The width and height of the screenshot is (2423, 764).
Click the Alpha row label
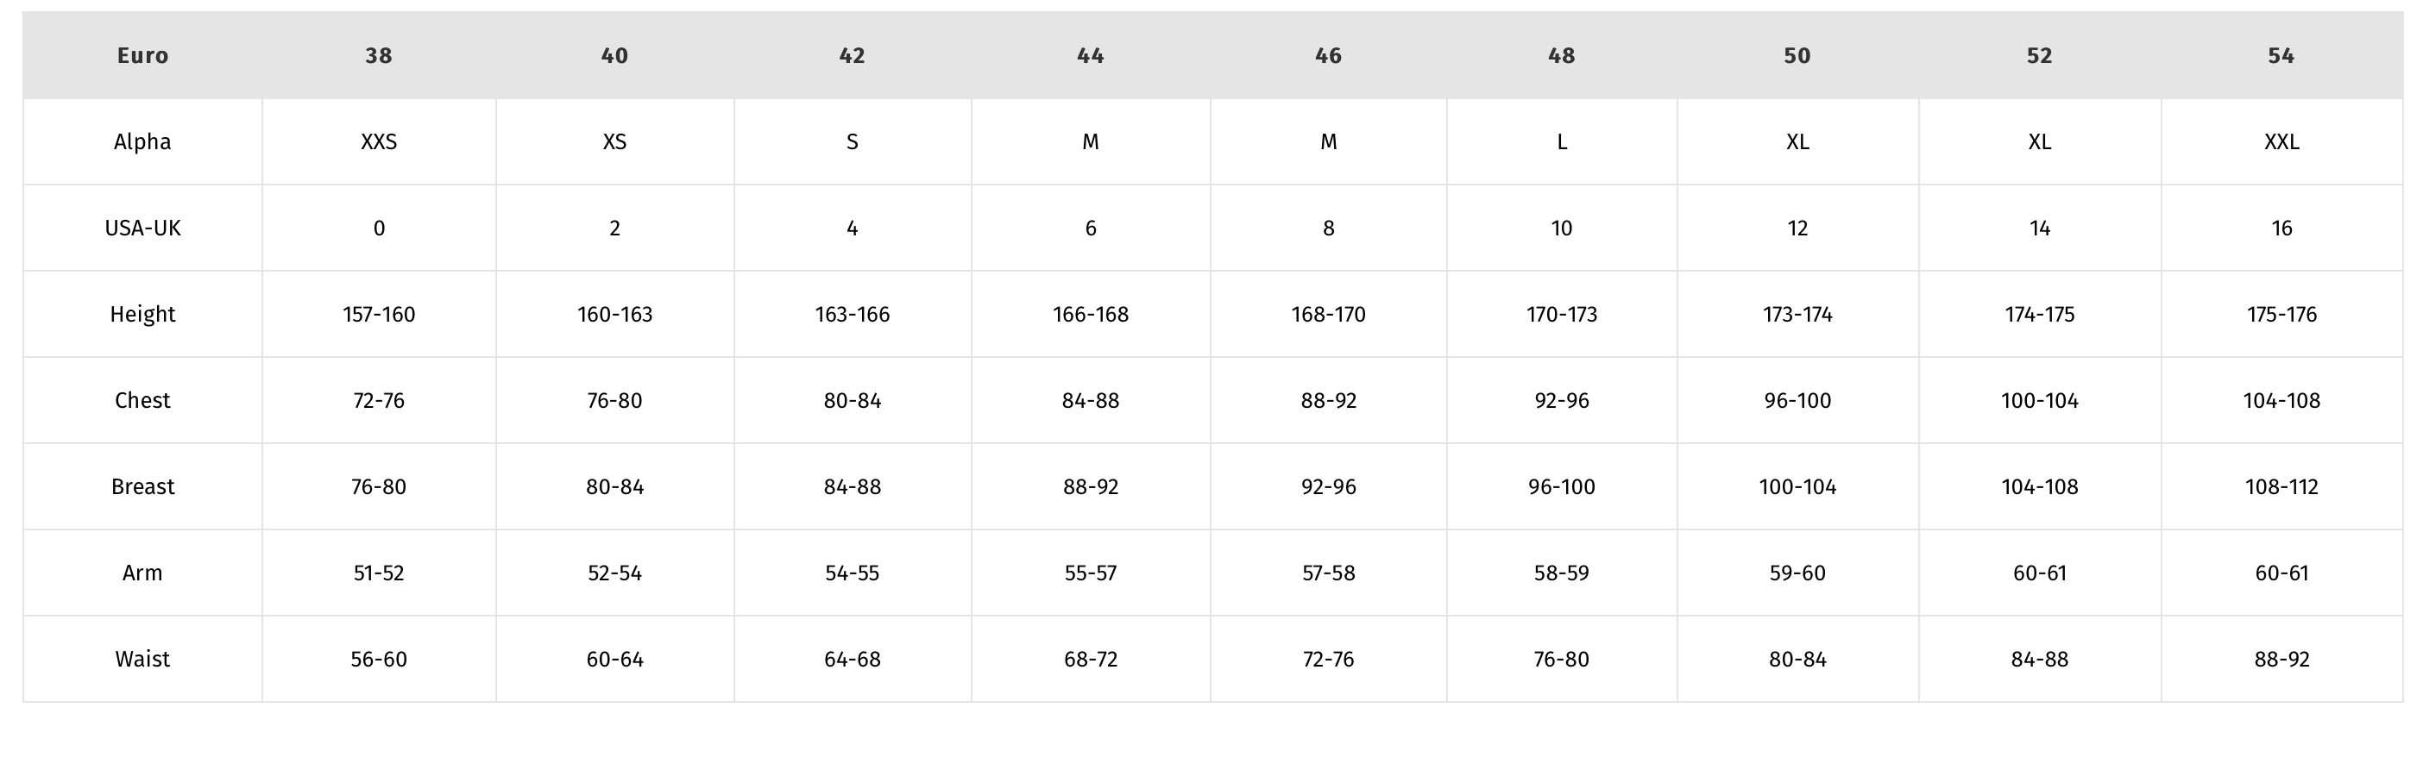(x=142, y=142)
